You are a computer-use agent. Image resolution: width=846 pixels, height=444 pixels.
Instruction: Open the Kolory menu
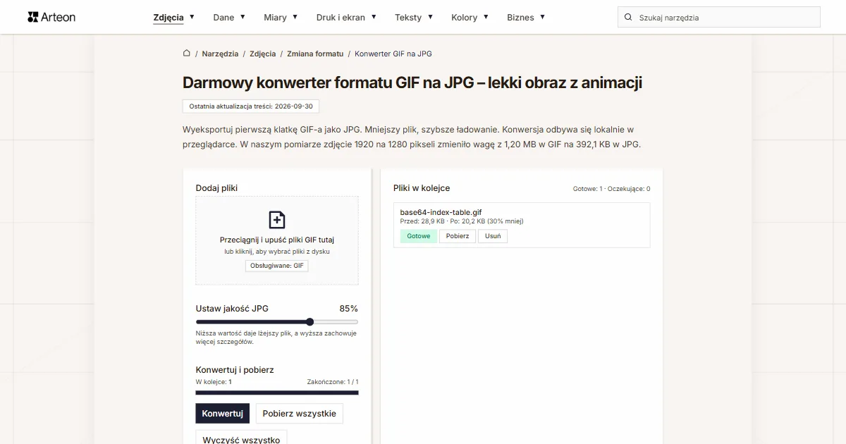pos(464,18)
